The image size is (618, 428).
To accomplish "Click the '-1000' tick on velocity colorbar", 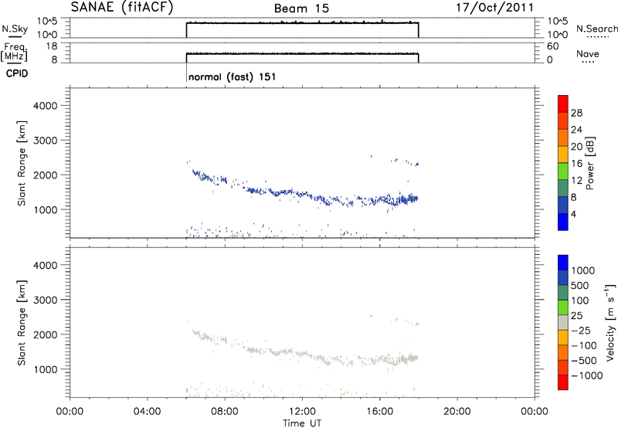I will [x=587, y=375].
